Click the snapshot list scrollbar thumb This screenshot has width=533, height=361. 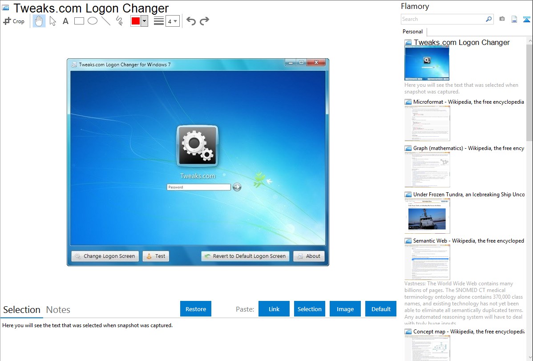529,92
